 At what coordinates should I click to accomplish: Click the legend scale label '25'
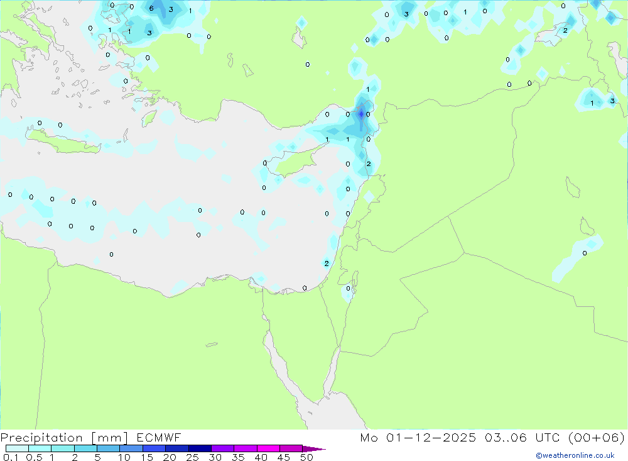pyautogui.click(x=192, y=457)
